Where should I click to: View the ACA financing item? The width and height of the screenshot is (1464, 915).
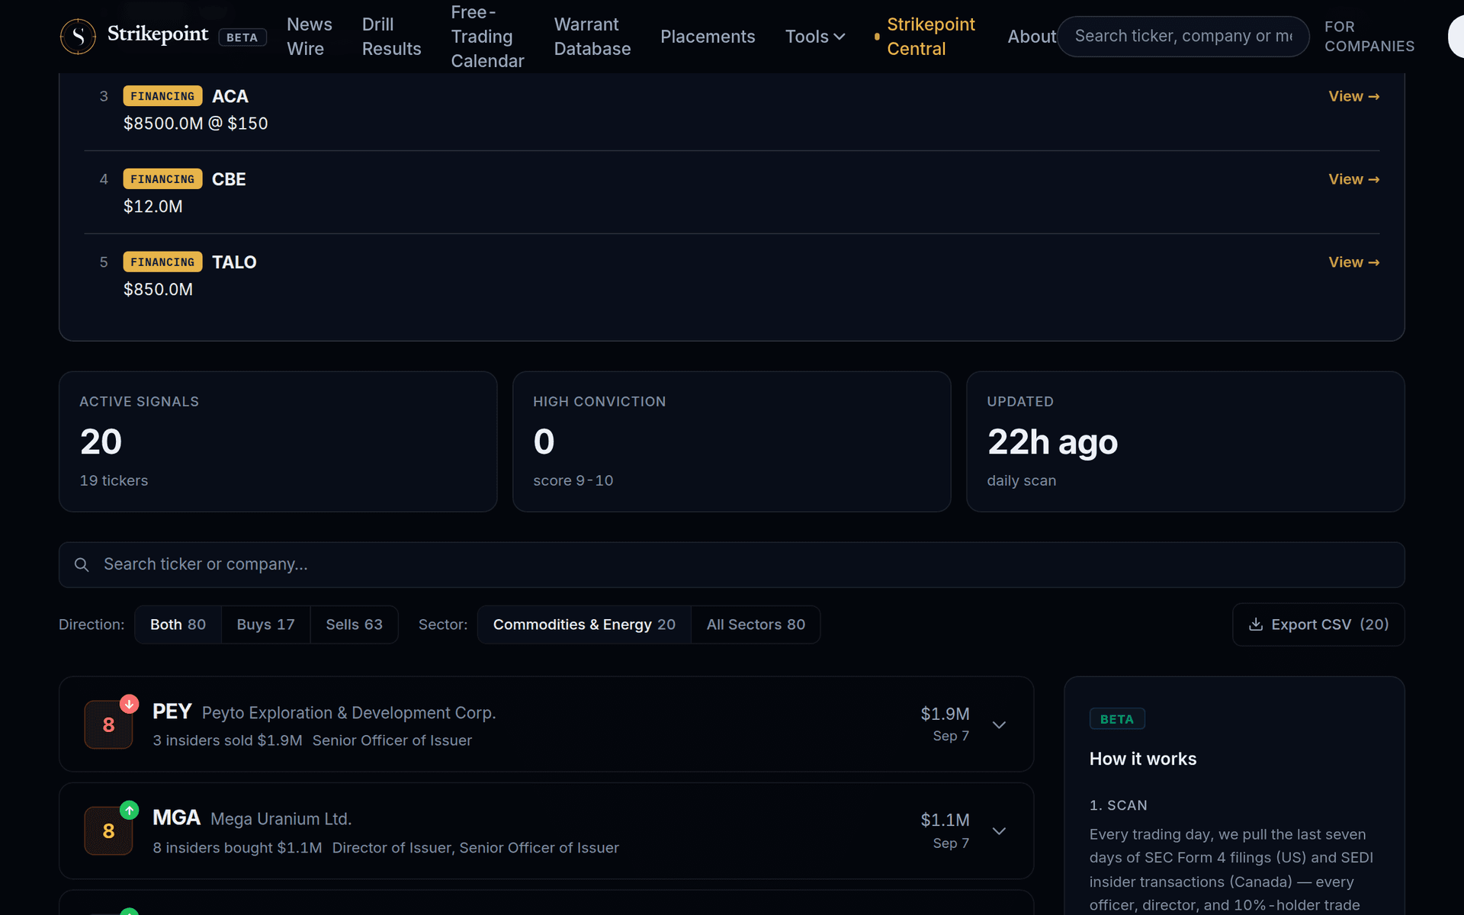tap(1353, 96)
